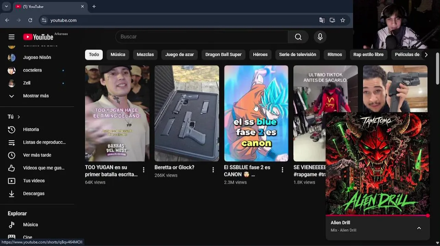The height and width of the screenshot is (246, 440).
Task: Go to the YouTube home logo
Action: coord(38,37)
